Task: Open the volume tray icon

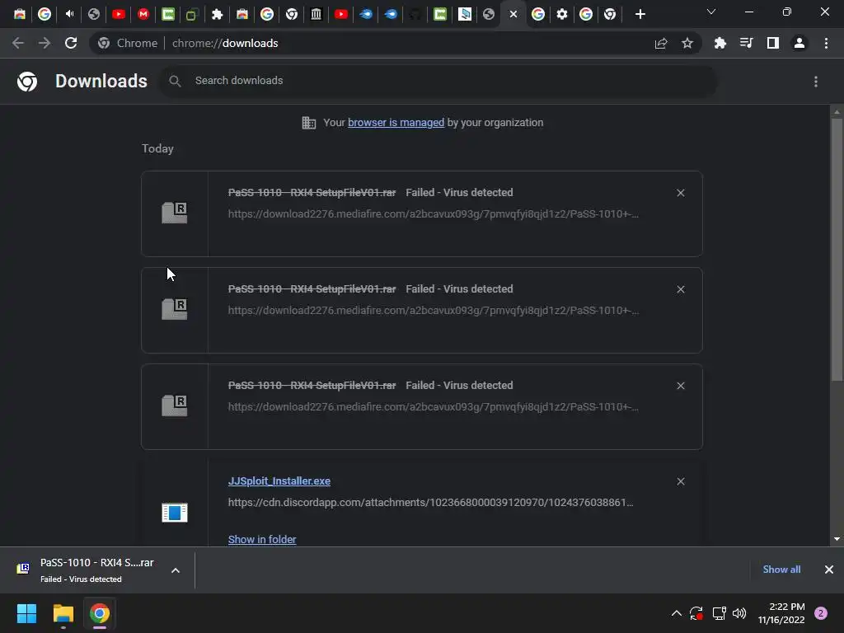Action: [739, 613]
